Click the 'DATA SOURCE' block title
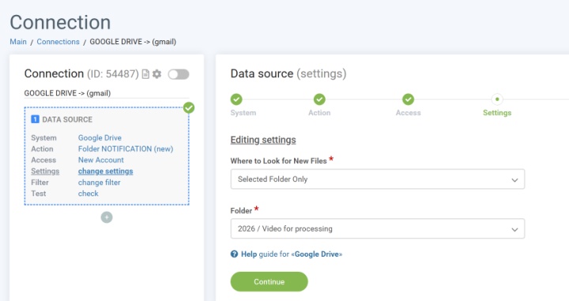Image resolution: width=569 pixels, height=301 pixels. click(67, 120)
